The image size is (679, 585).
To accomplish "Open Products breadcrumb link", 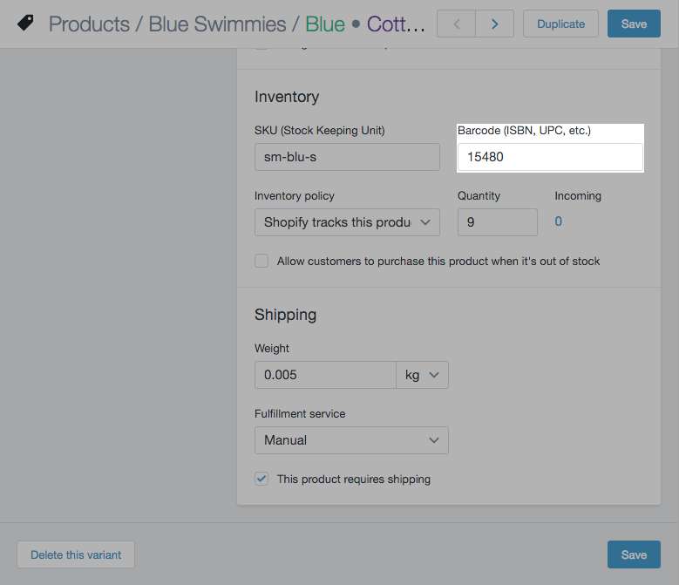I will pyautogui.click(x=90, y=24).
